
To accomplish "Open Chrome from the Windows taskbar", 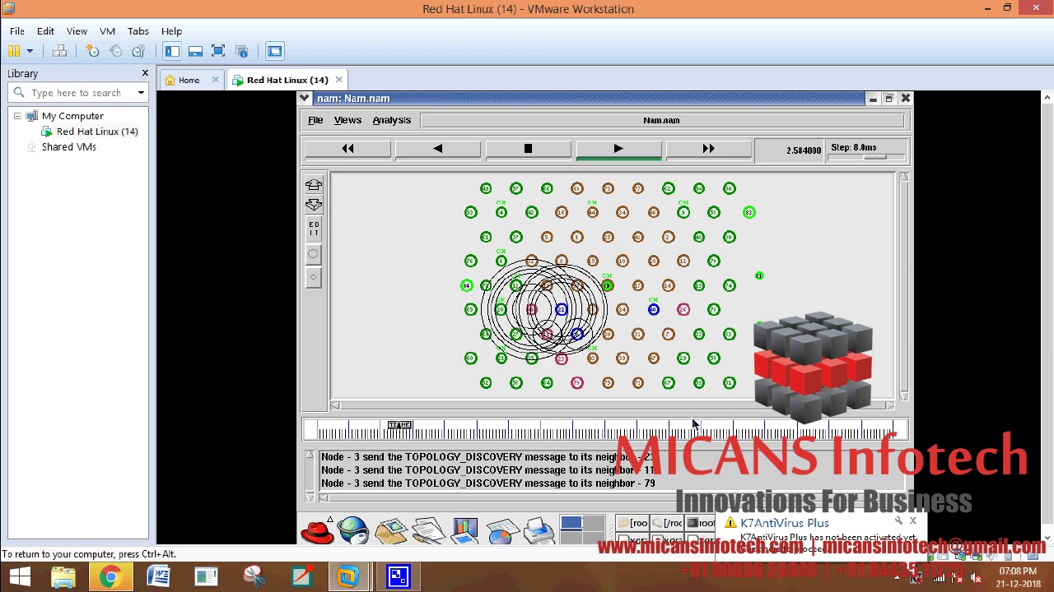I will point(110,577).
